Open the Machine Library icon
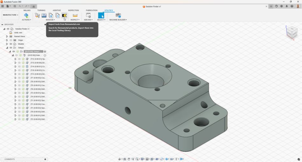This screenshot has height=162, width=302. (x=44, y=15)
